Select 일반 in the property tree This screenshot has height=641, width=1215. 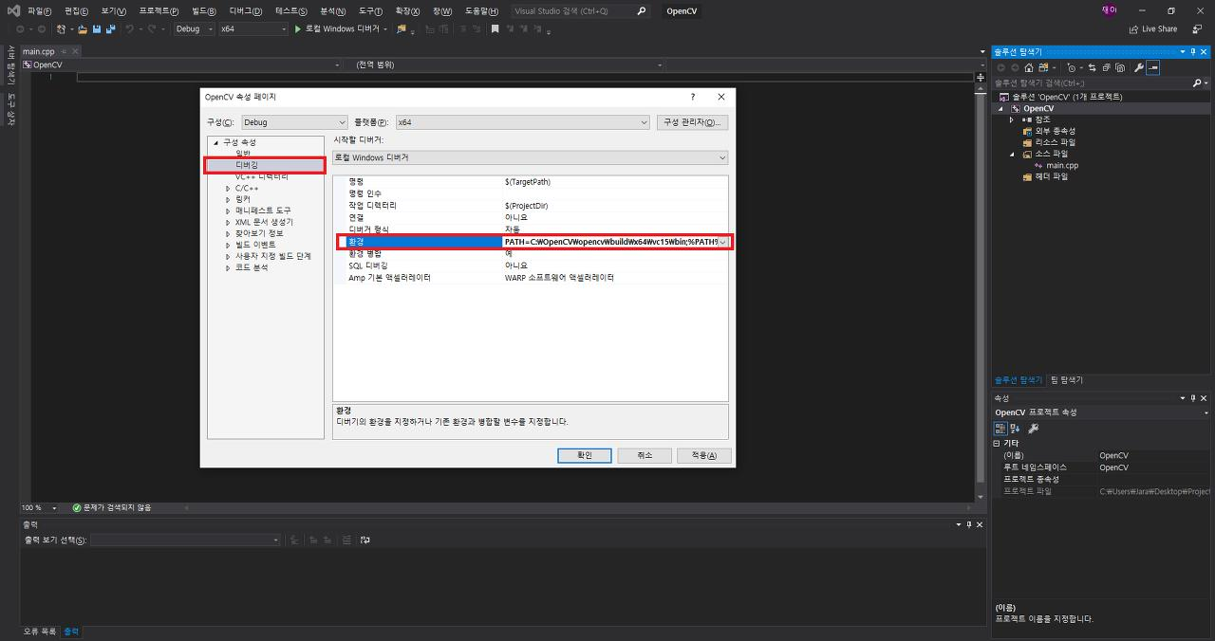point(244,154)
